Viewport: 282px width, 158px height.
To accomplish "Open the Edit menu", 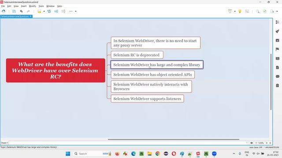I will [x=9, y=6].
